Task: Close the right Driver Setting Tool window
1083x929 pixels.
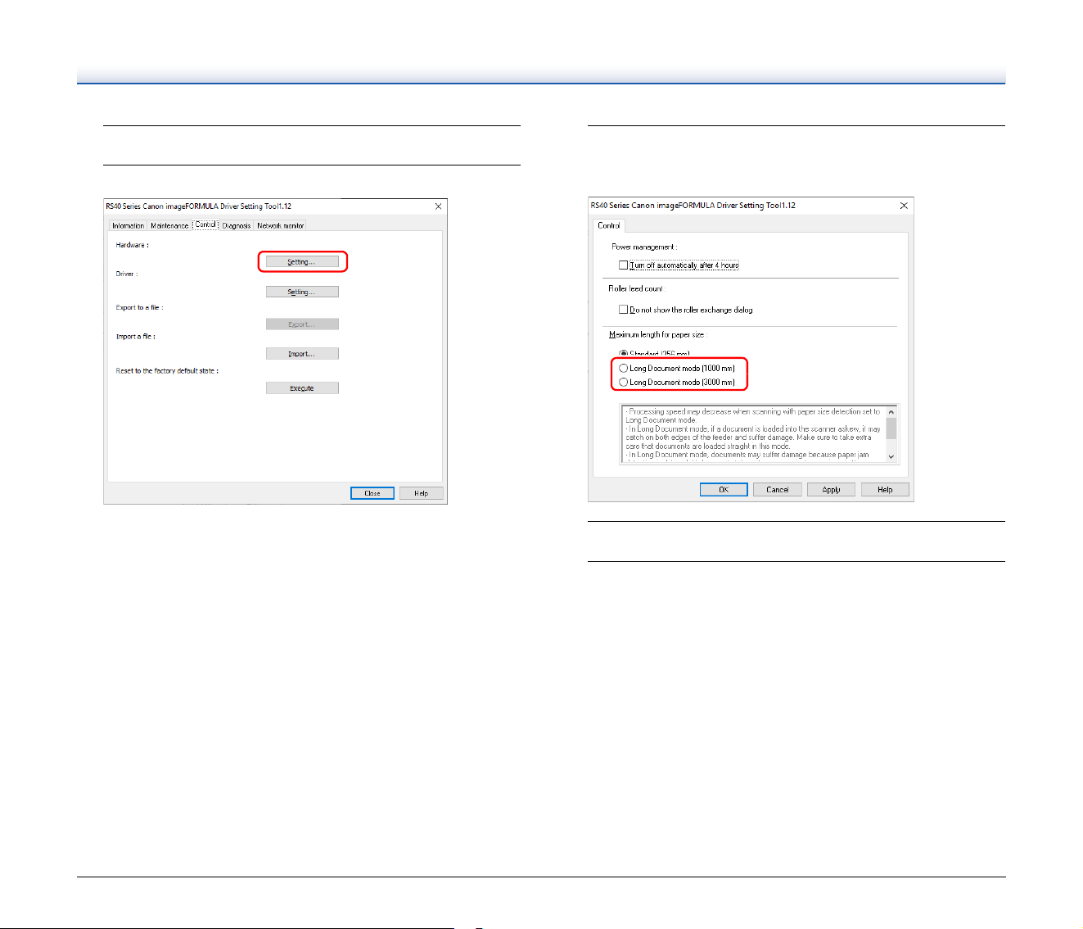Action: [904, 206]
